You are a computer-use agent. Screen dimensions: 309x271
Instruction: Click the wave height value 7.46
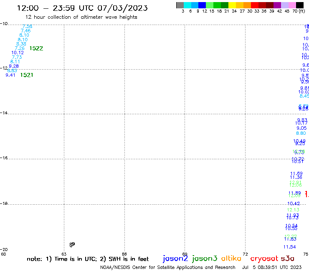(x=26, y=31)
